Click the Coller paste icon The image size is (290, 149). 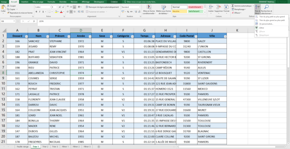click(3, 7)
